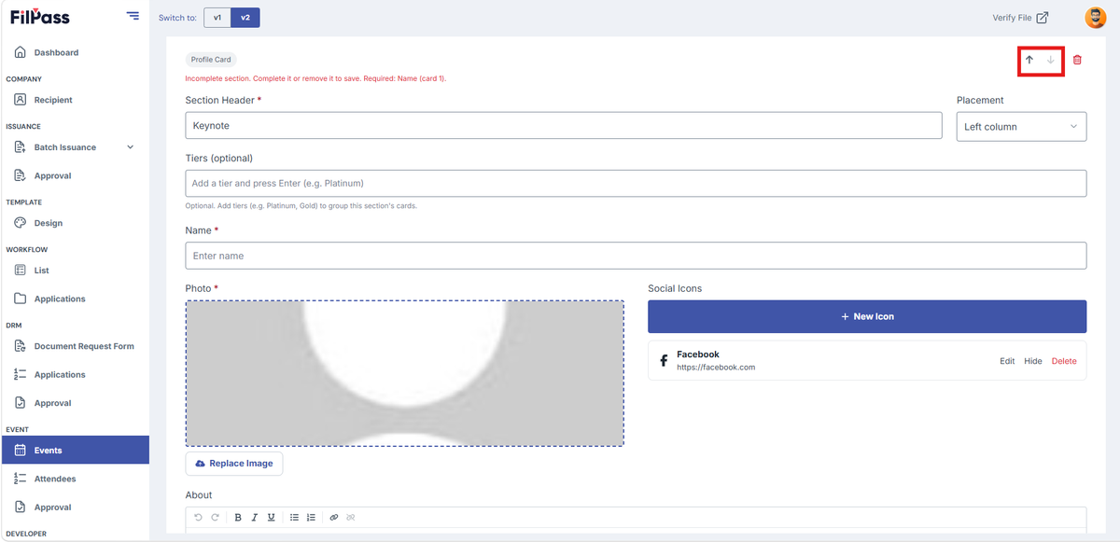Click the https://facebook.com URL text
The image size is (1120, 542).
click(x=716, y=368)
